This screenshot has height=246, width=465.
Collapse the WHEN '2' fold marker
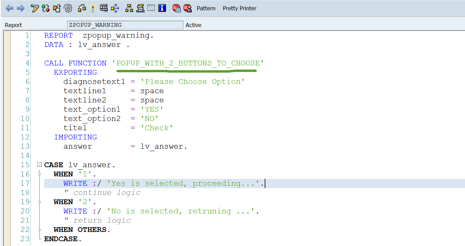click(x=39, y=201)
